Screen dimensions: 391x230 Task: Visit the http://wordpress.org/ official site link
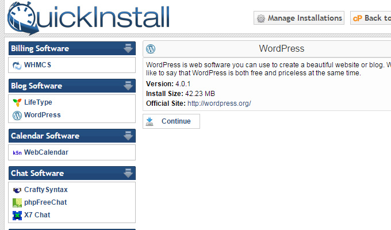click(x=219, y=103)
